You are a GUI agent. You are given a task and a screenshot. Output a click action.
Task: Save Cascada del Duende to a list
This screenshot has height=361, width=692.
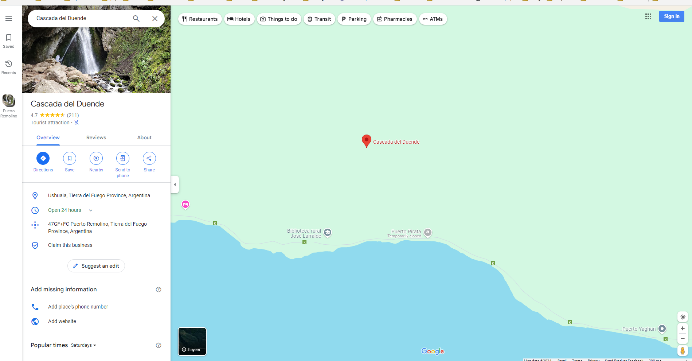(x=70, y=158)
